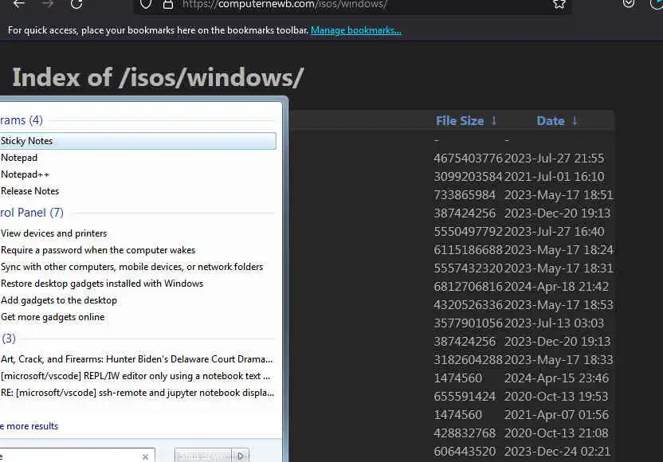Select date 2024-Apr-15 23:46

(556, 378)
